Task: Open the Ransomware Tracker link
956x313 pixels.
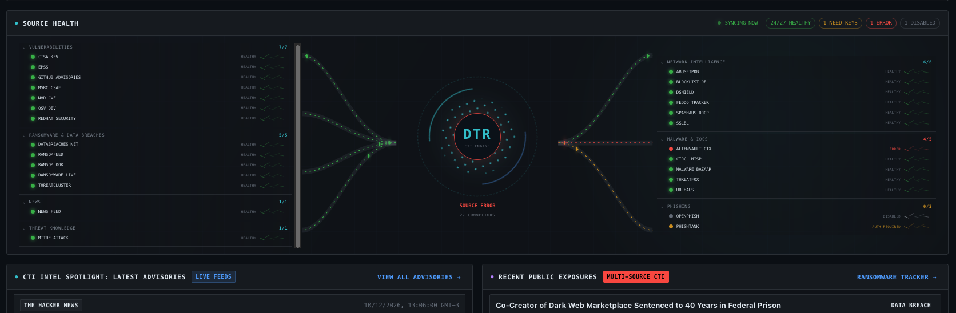Action: click(897, 278)
